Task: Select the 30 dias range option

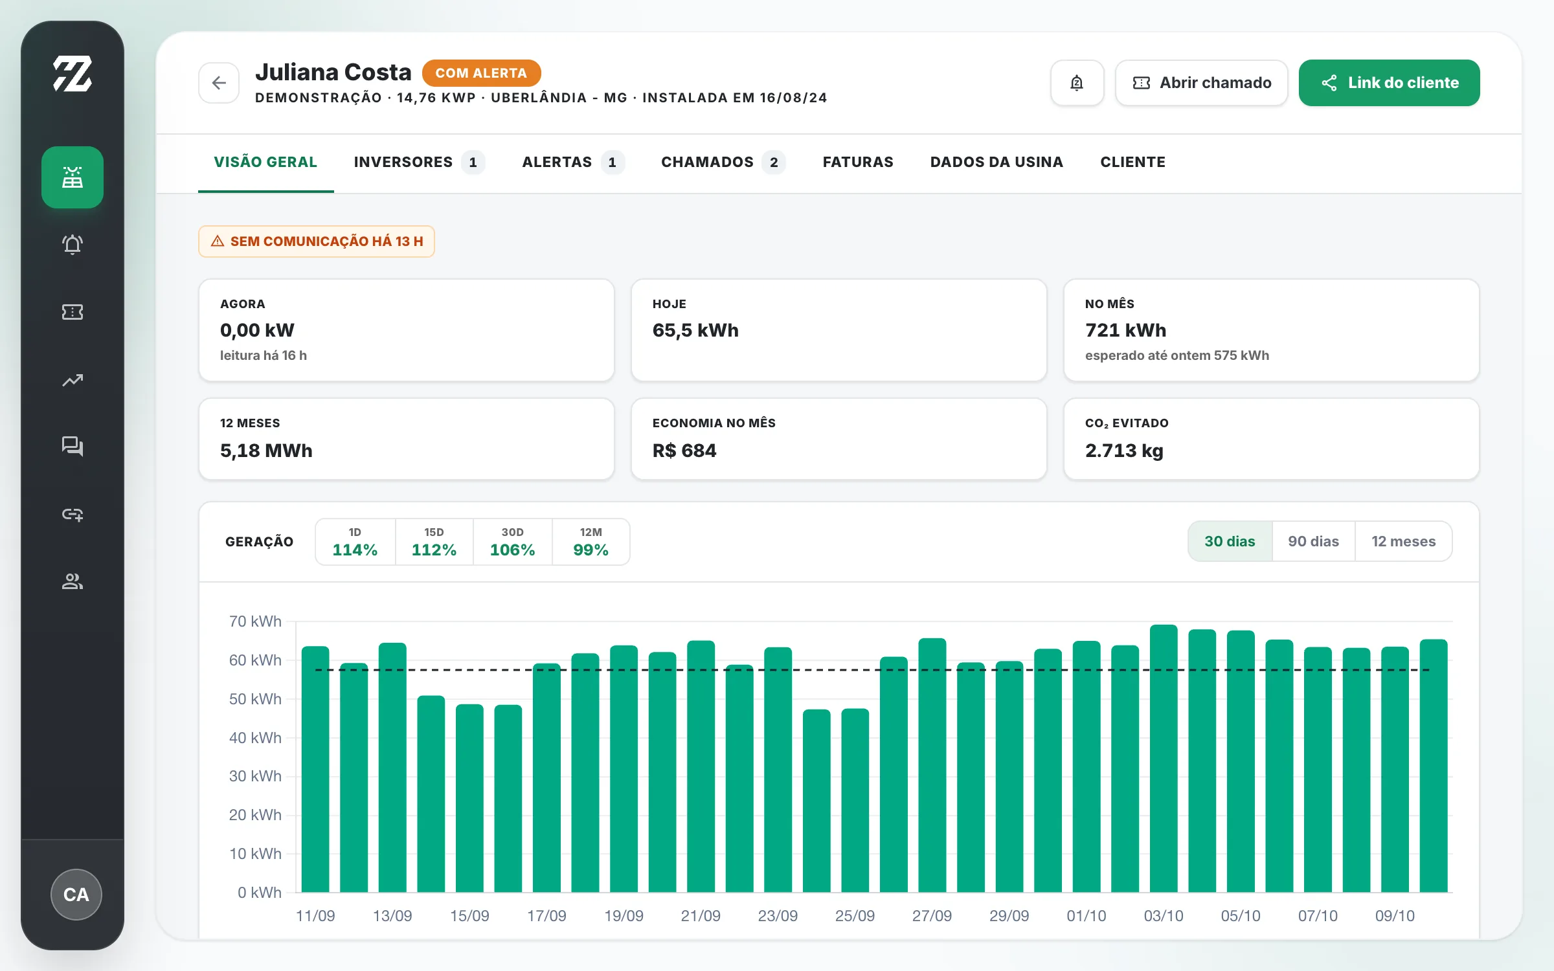Action: [x=1230, y=541]
